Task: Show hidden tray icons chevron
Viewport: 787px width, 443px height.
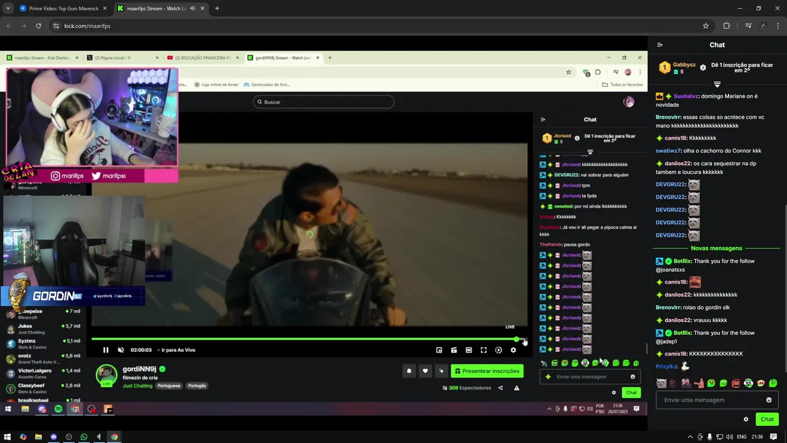Action: 690,437
